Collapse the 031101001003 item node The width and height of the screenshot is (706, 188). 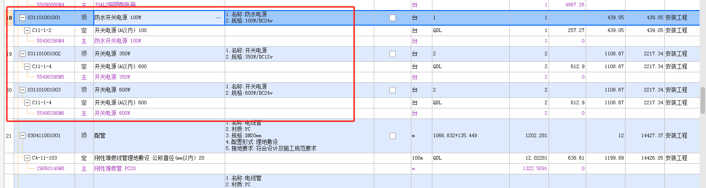coord(22,90)
